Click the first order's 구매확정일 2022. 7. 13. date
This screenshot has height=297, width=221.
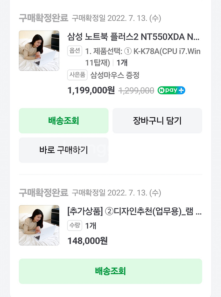[x=116, y=19]
